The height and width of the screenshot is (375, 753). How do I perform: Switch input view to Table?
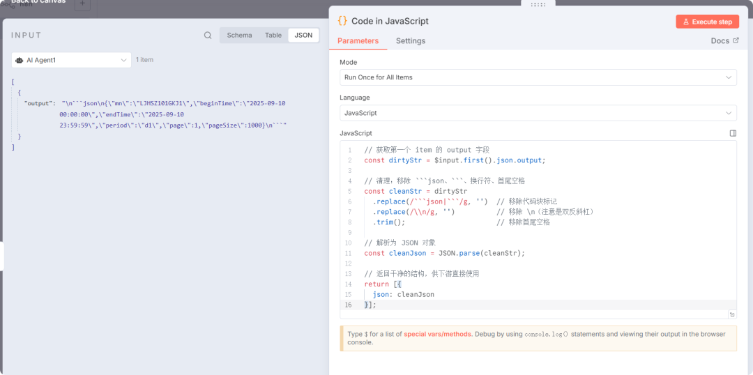273,35
